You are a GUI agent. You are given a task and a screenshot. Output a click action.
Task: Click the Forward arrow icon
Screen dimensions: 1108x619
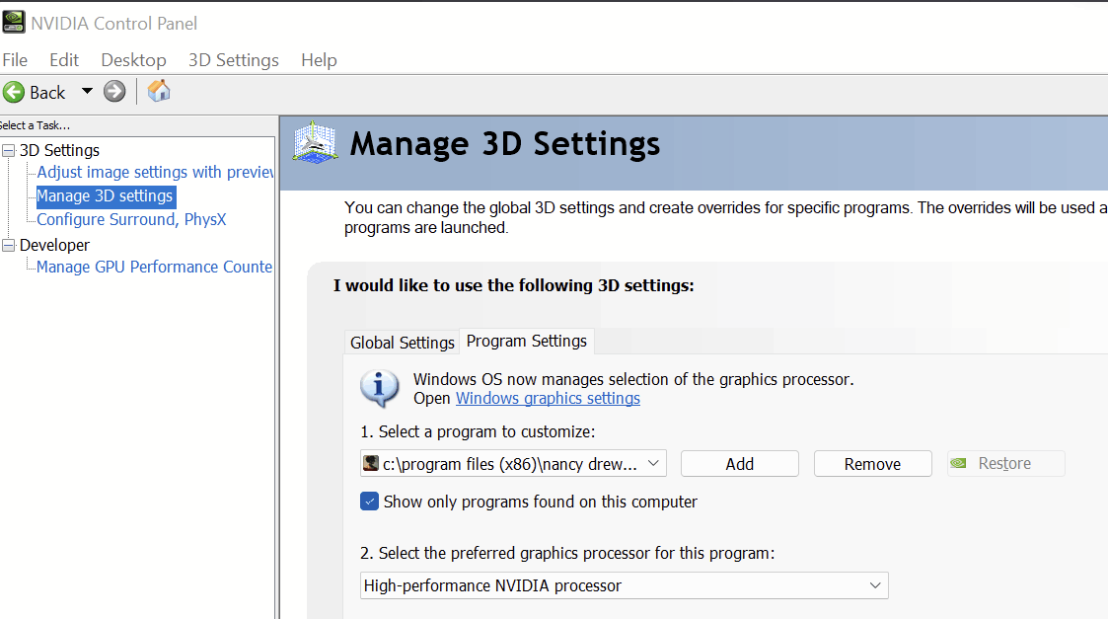pos(114,92)
